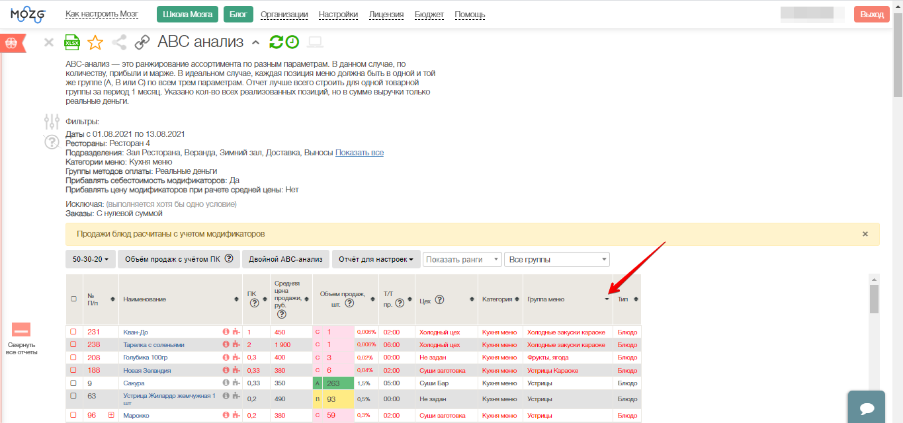The image size is (903, 423).
Task: Click the chain link icon beside the title
Action: [x=142, y=43]
